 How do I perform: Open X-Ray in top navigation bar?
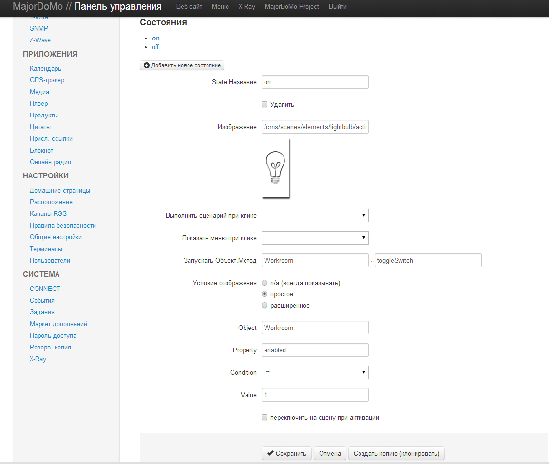pos(246,7)
